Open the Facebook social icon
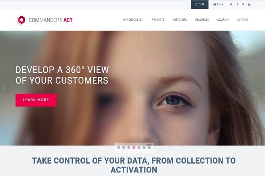The width and height of the screenshot is (265, 176). pyautogui.click(x=237, y=4)
